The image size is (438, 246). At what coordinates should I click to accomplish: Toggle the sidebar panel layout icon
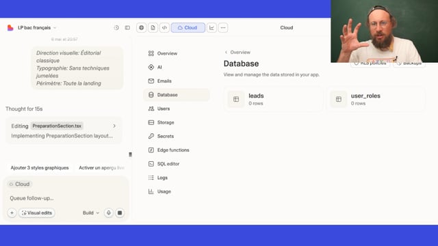[x=127, y=27]
